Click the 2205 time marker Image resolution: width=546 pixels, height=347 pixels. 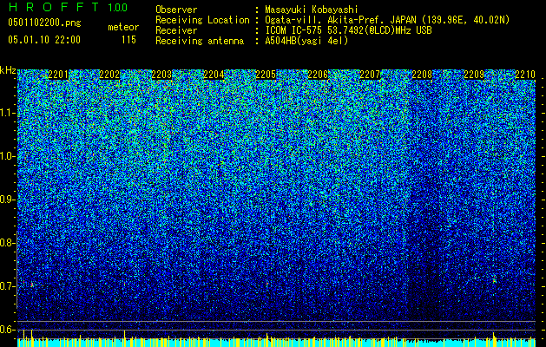tap(266, 75)
